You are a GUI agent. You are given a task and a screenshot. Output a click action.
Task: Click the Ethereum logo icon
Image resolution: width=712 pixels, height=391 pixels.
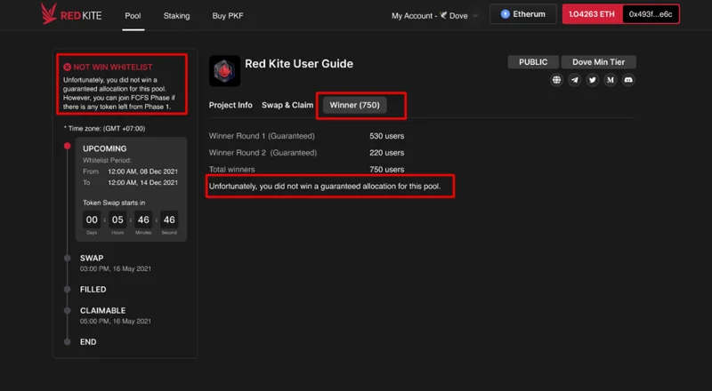[505, 14]
